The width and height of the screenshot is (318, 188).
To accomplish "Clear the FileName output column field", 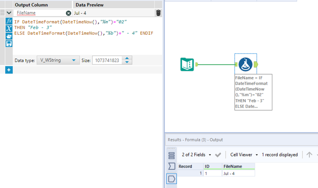I will 69,13.
